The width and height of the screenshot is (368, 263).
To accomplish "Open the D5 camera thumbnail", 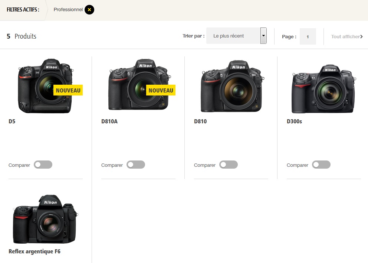I will click(46, 86).
